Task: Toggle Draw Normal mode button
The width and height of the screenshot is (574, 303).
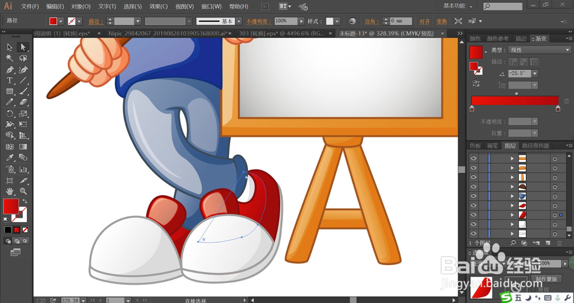Action: coord(8,241)
